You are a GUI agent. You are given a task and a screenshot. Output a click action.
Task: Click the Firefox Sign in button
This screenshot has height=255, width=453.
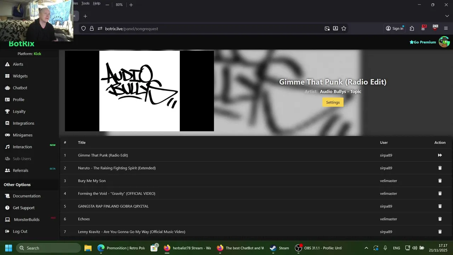pos(395,28)
